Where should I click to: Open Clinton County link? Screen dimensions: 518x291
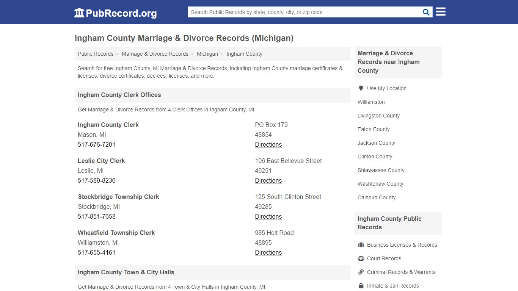coord(375,156)
